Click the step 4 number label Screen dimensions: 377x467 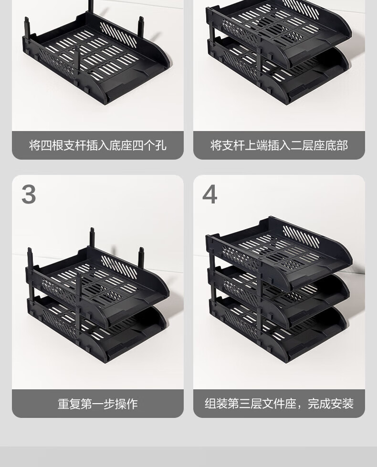209,194
